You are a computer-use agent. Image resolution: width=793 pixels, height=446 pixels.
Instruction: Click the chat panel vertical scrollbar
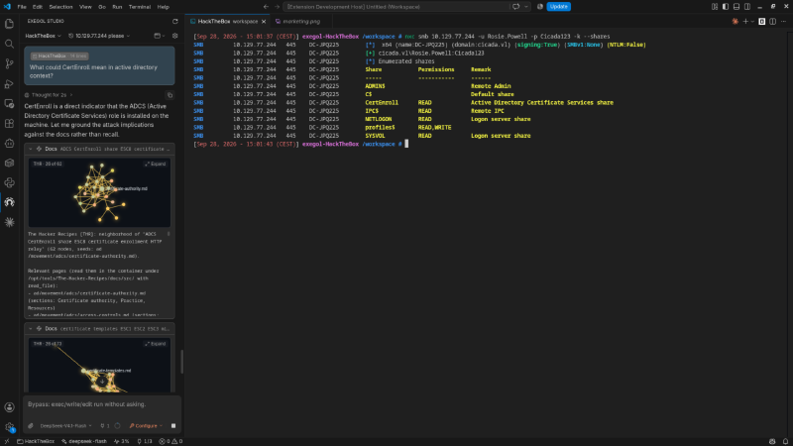pyautogui.click(x=182, y=362)
